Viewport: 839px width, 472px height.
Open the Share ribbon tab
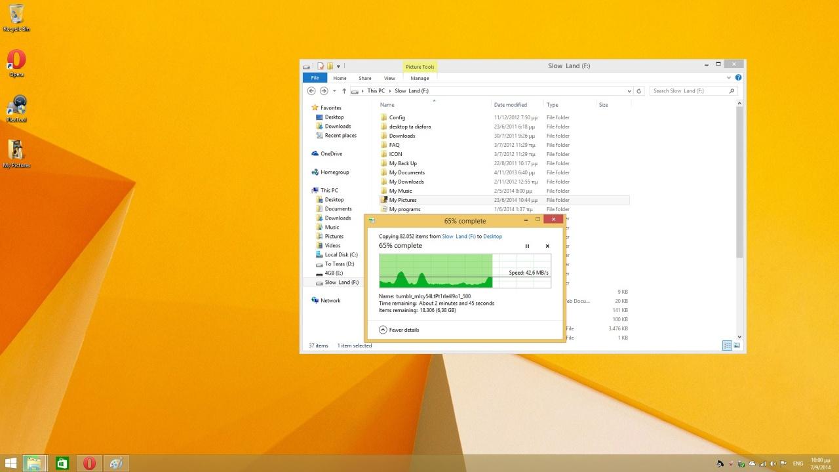click(364, 78)
